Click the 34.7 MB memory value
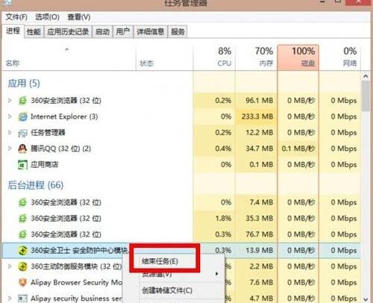 [260, 149]
